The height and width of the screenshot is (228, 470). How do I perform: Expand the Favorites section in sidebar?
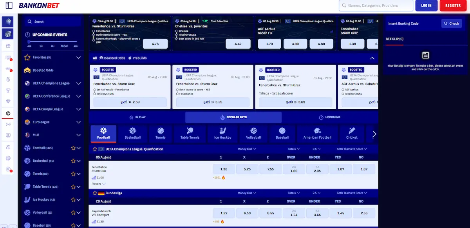pyautogui.click(x=79, y=58)
